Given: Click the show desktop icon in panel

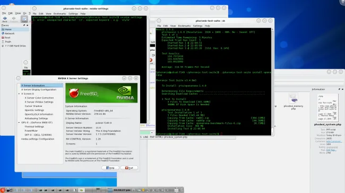Looking at the screenshot, I should [x=10, y=190].
